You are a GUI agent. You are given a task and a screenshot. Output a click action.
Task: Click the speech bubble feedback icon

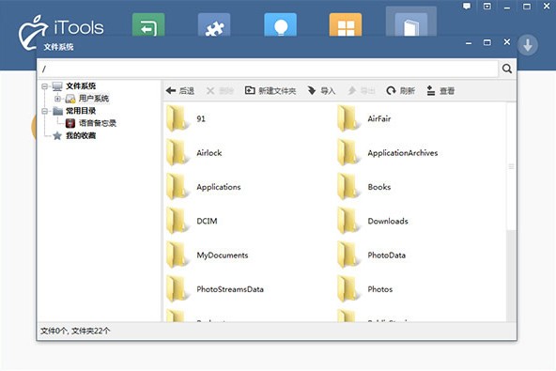pos(467,6)
